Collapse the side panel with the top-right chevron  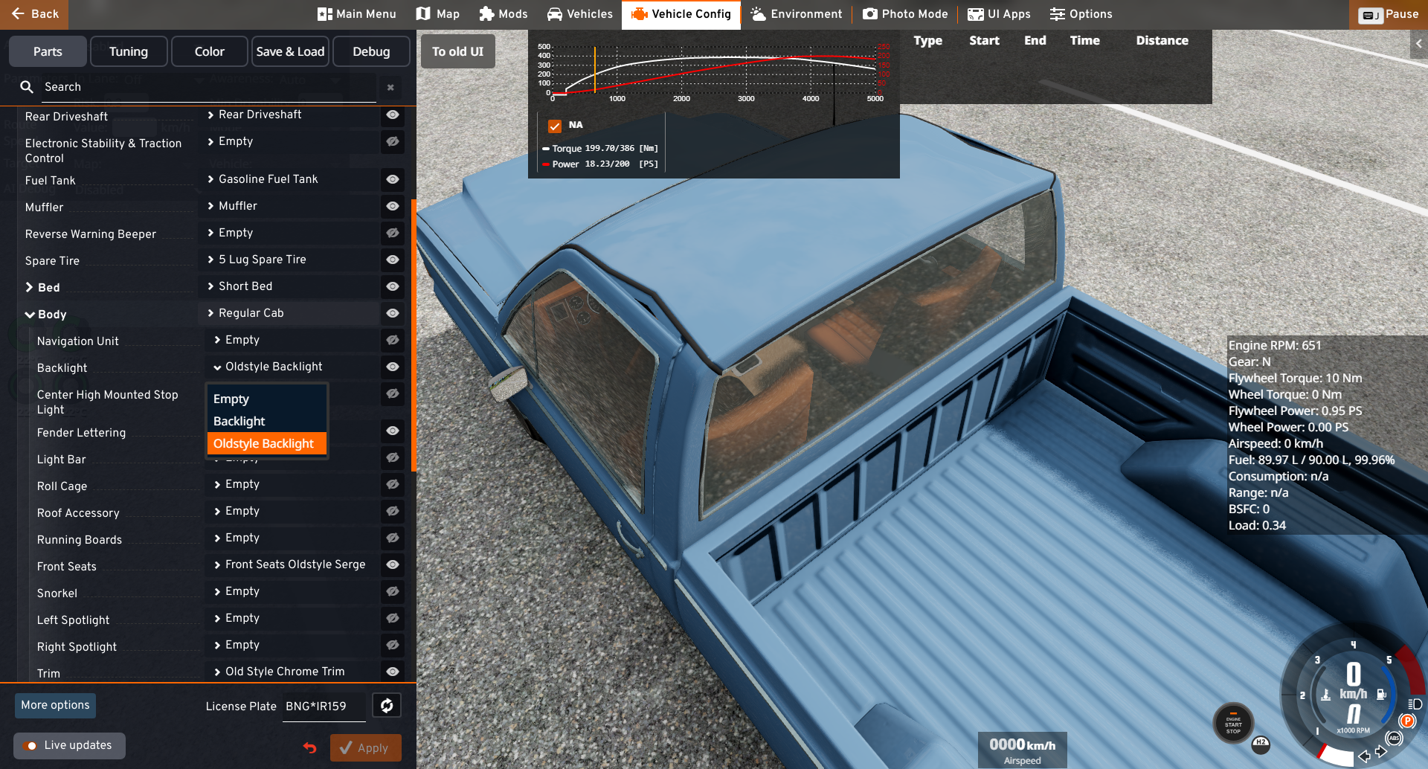click(1419, 44)
